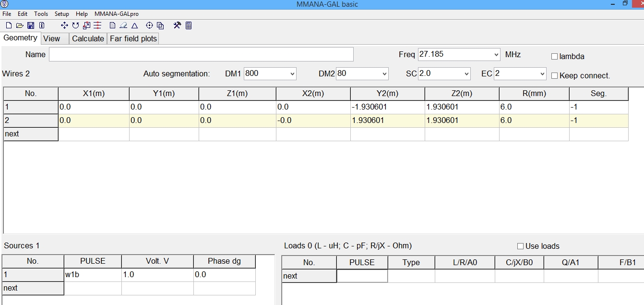Open the MMANA-GALpro menu
The width and height of the screenshot is (644, 305).
point(117,14)
